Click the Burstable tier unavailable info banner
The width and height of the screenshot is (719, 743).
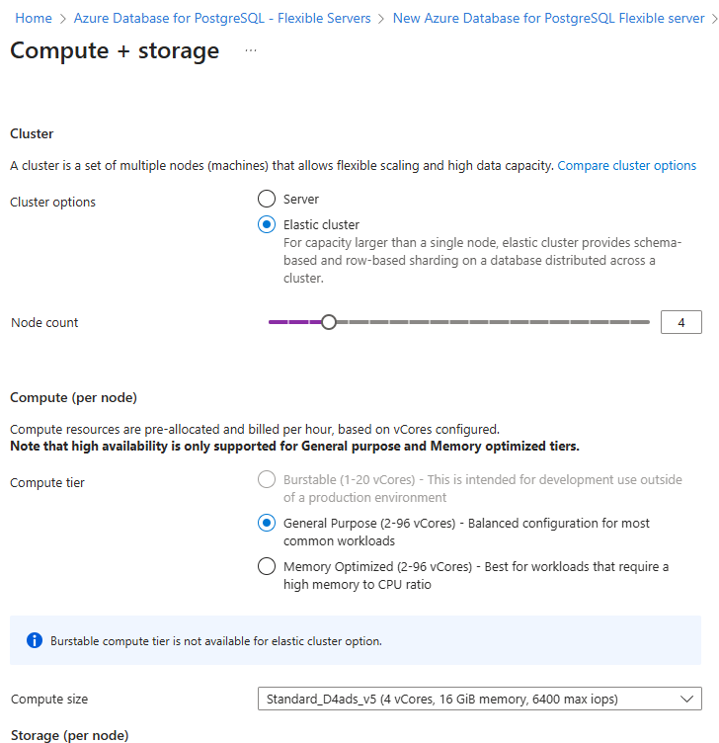[356, 640]
